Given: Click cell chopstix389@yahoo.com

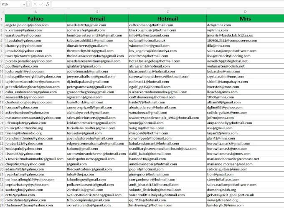Looking at the screenshot, I should [35, 164].
